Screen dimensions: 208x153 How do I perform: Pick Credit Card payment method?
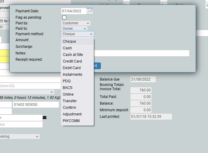(x=72, y=61)
